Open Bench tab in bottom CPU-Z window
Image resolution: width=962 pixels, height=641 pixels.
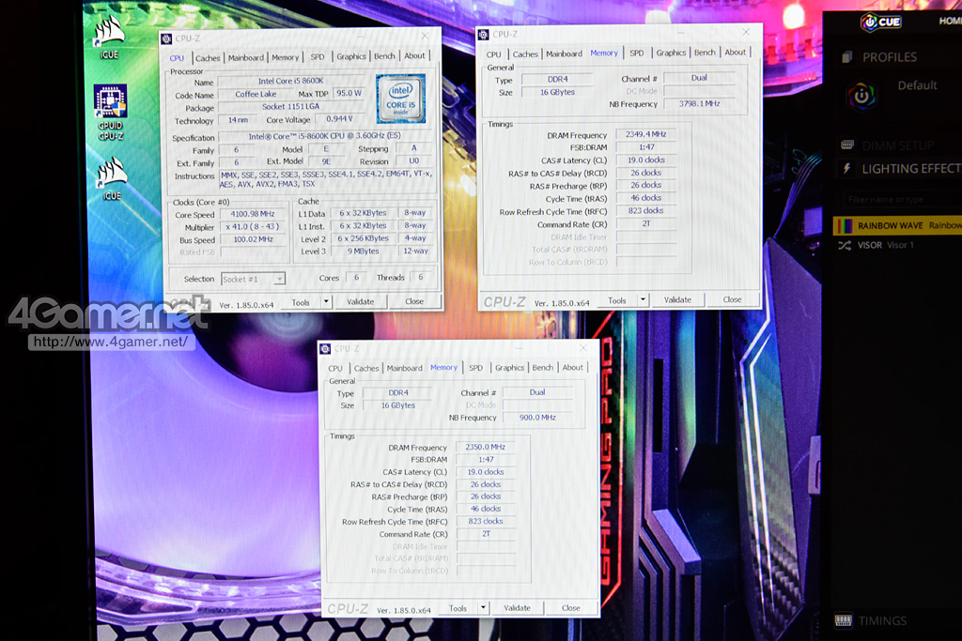click(x=542, y=368)
